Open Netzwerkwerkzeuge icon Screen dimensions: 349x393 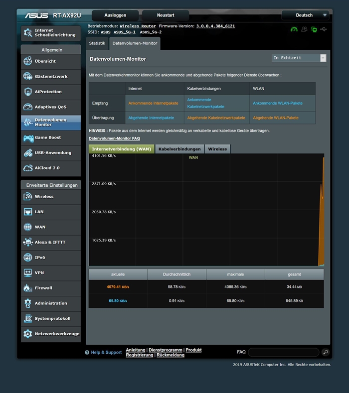pos(27,334)
